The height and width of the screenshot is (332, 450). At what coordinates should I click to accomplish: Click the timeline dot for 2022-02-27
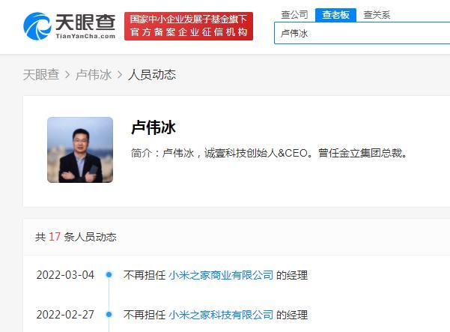pos(109,315)
